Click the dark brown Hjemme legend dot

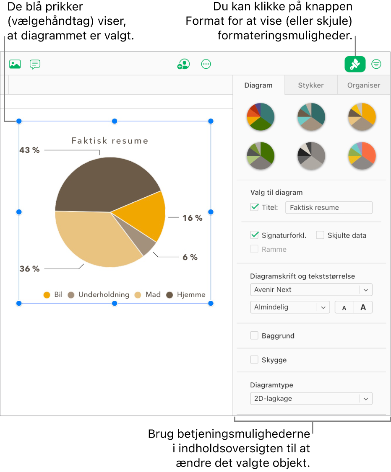[169, 295]
